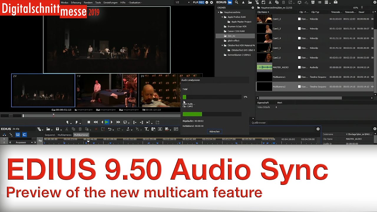Click the Add Title icon in bin toolbar

coord(257,2)
